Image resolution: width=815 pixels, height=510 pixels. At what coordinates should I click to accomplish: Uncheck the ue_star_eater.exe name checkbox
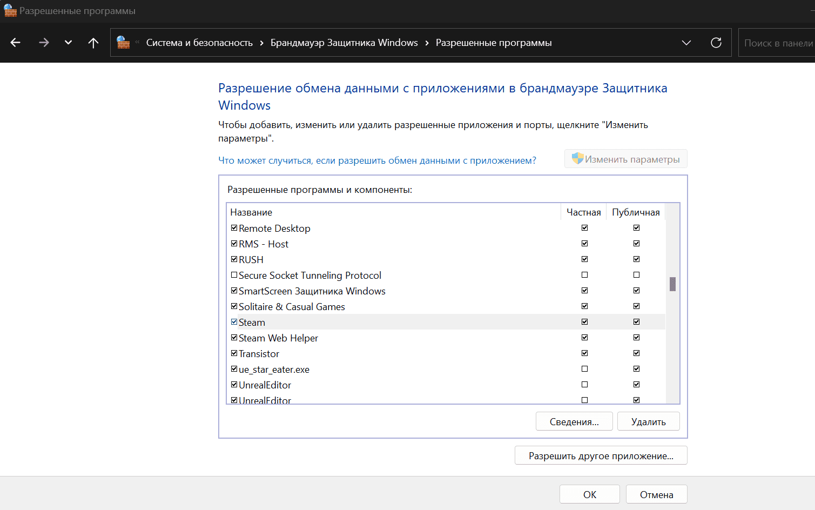(234, 369)
